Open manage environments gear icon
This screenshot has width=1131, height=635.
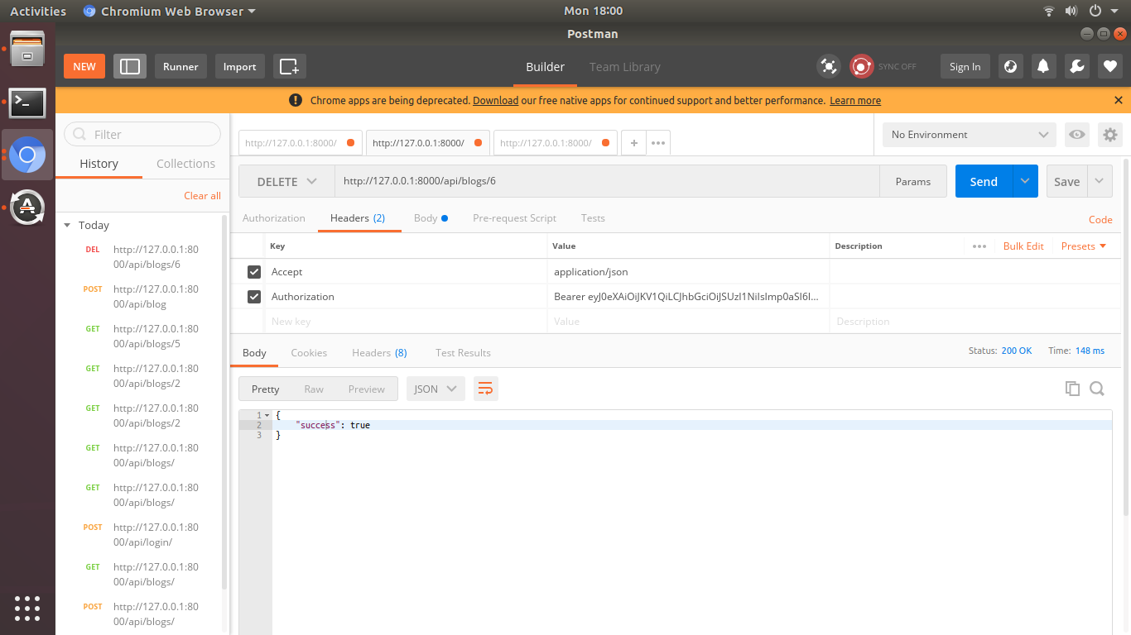point(1110,135)
